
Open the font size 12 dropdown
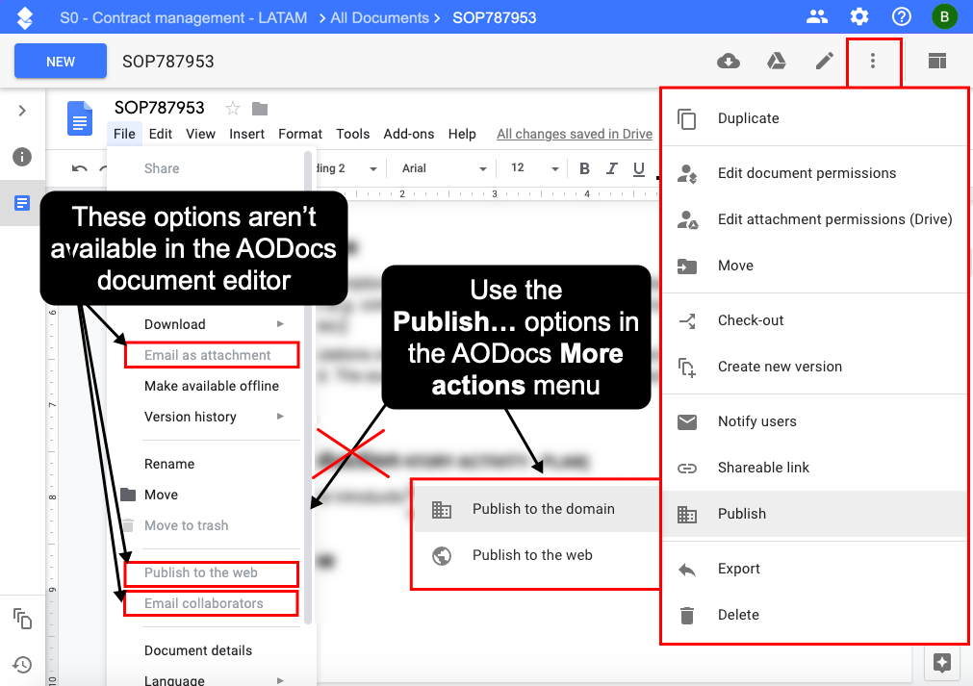pyautogui.click(x=534, y=168)
